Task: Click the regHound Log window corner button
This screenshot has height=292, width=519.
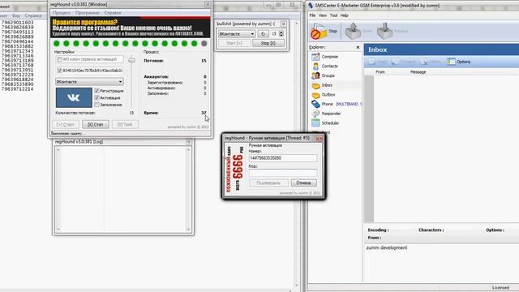Action: point(189,142)
